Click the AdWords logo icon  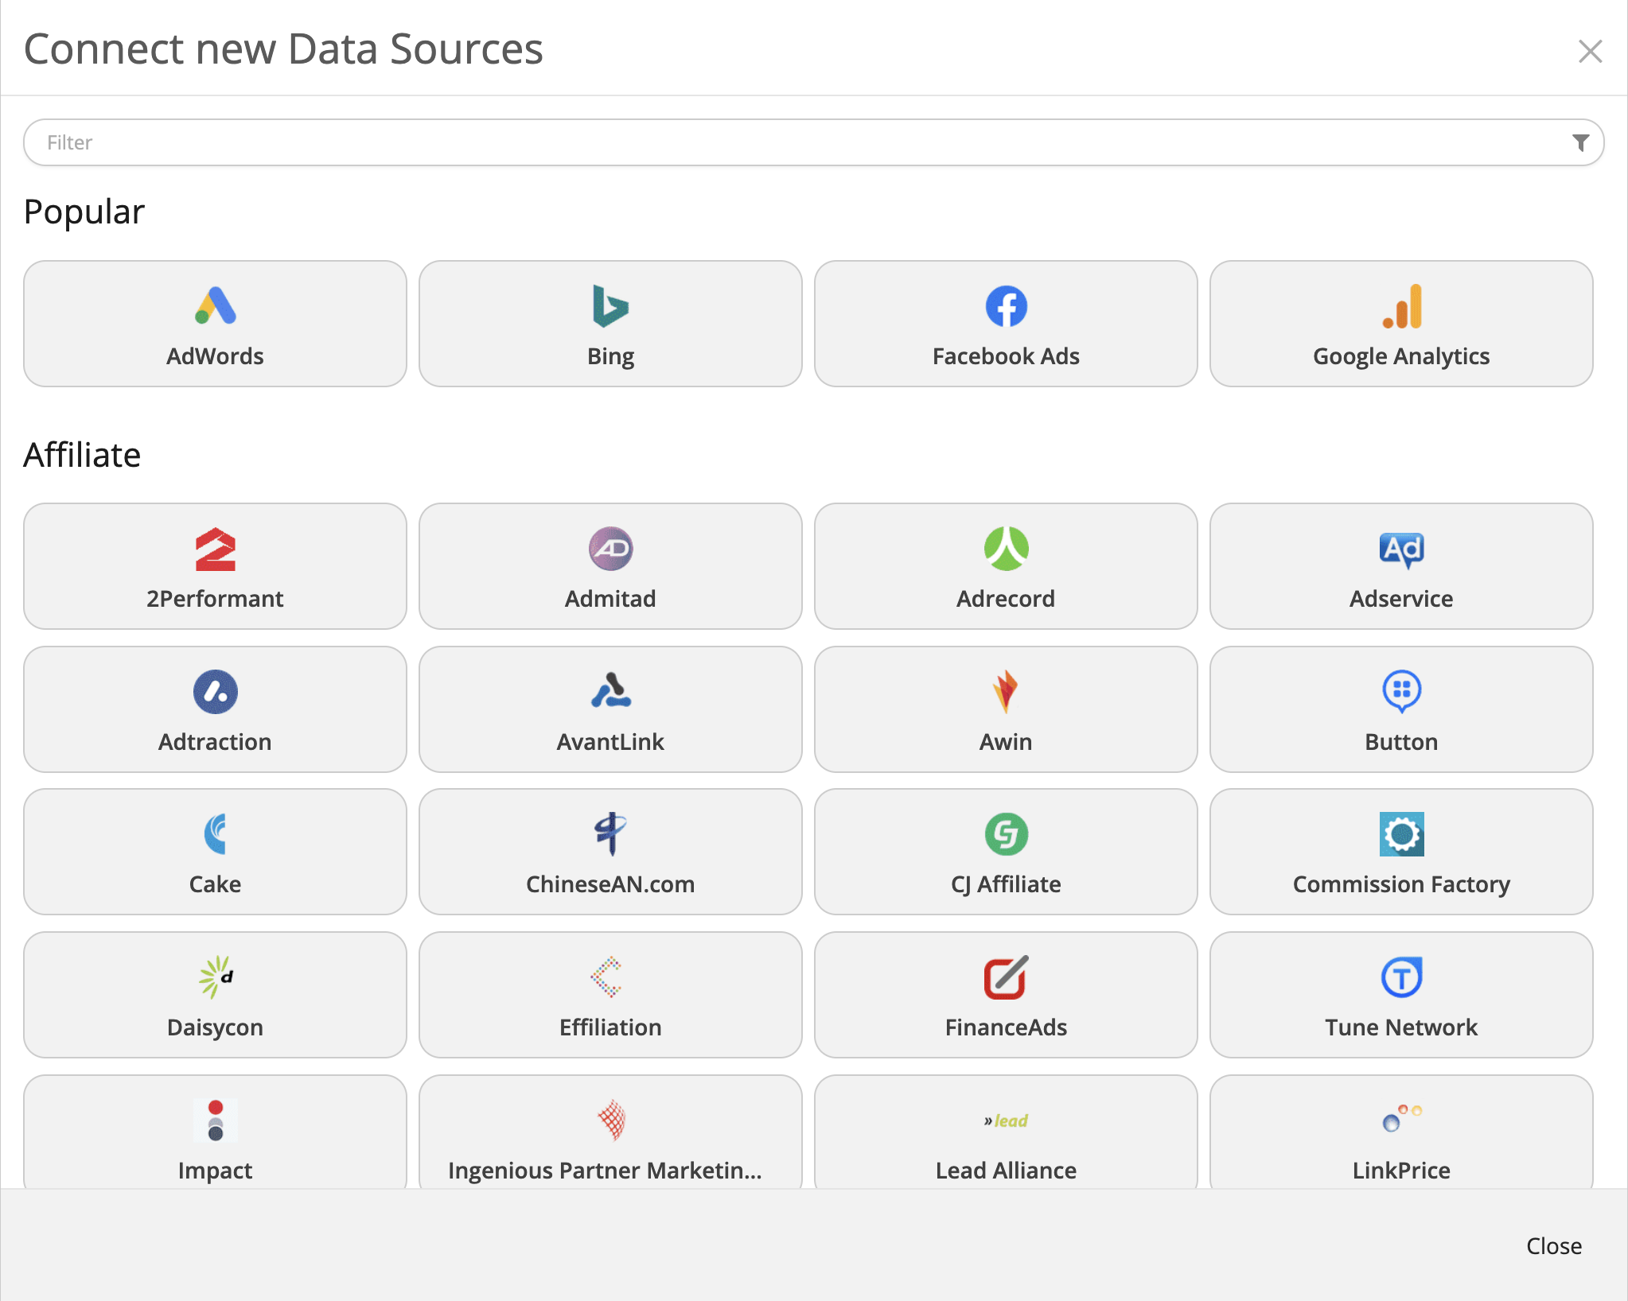(x=215, y=306)
